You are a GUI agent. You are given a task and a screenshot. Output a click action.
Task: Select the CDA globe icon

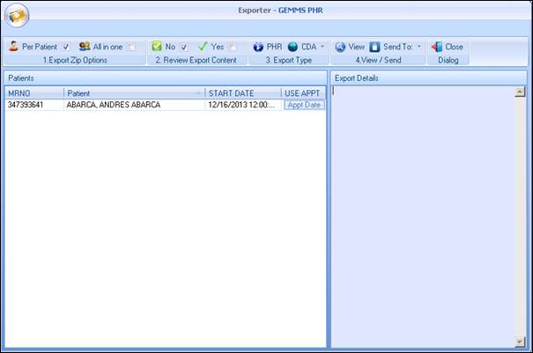click(293, 47)
